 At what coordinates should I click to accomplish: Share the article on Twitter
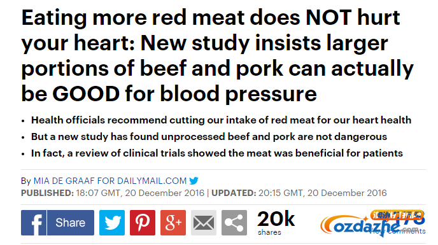pyautogui.click(x=112, y=223)
